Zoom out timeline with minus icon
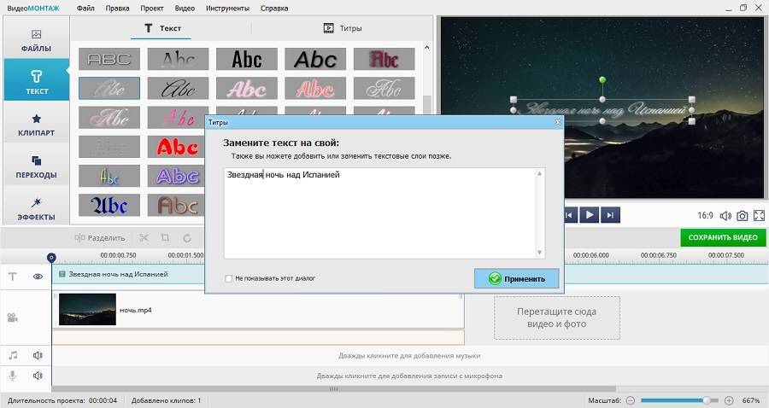The width and height of the screenshot is (769, 408). (631, 400)
